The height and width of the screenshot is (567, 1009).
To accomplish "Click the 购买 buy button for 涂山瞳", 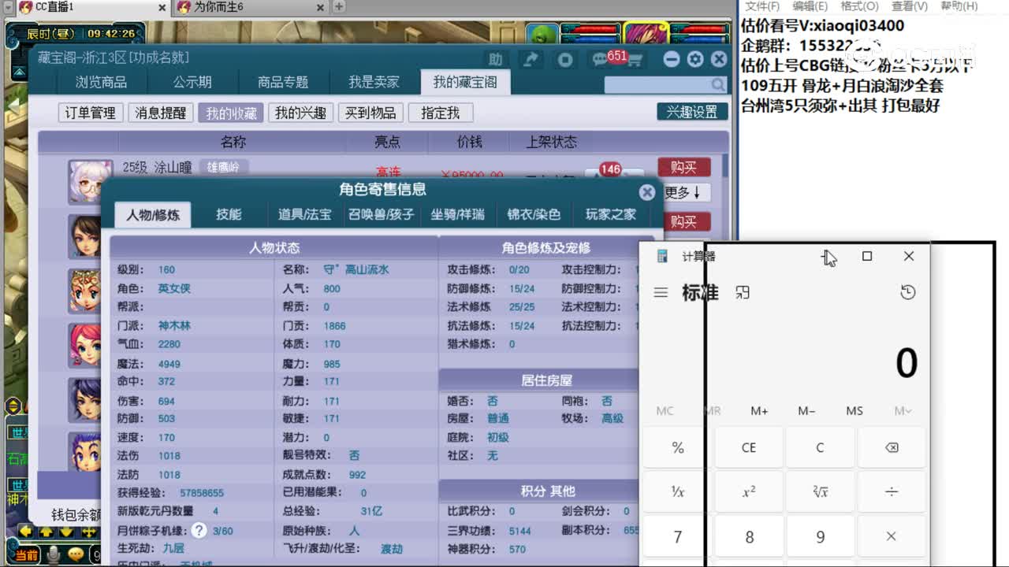I will point(683,167).
